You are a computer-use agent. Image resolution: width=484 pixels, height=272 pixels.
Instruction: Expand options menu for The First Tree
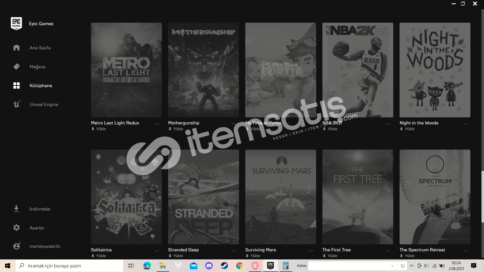click(x=388, y=251)
